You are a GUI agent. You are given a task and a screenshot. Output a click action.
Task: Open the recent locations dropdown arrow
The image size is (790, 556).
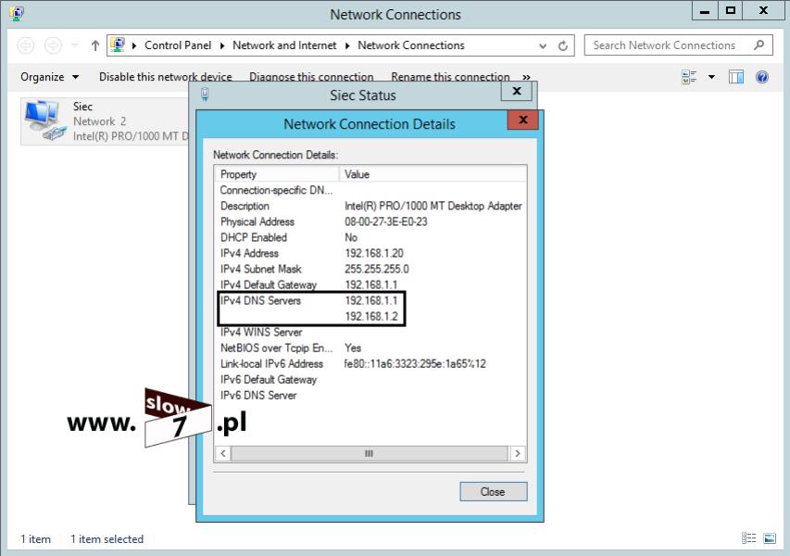click(75, 45)
